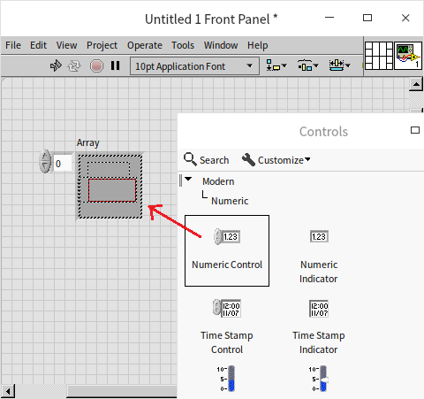Click the VI icon in the top-right corner
Image resolution: width=424 pixels, height=399 pixels.
[408, 56]
